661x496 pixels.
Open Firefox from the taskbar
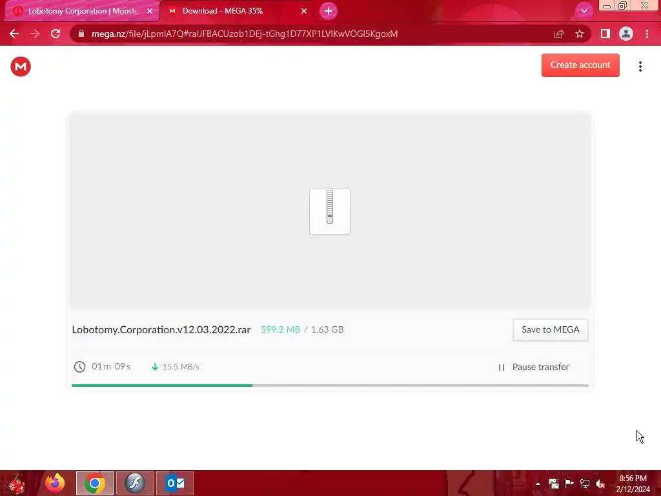click(x=55, y=483)
